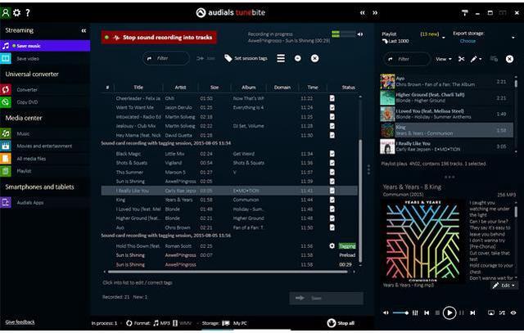524x333 pixels.
Task: Click the scissors cut icon
Action: pyautogui.click(x=462, y=59)
